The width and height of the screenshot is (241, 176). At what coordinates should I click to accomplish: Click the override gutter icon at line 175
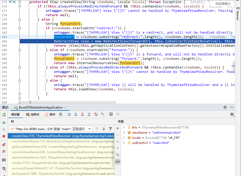point(10,2)
